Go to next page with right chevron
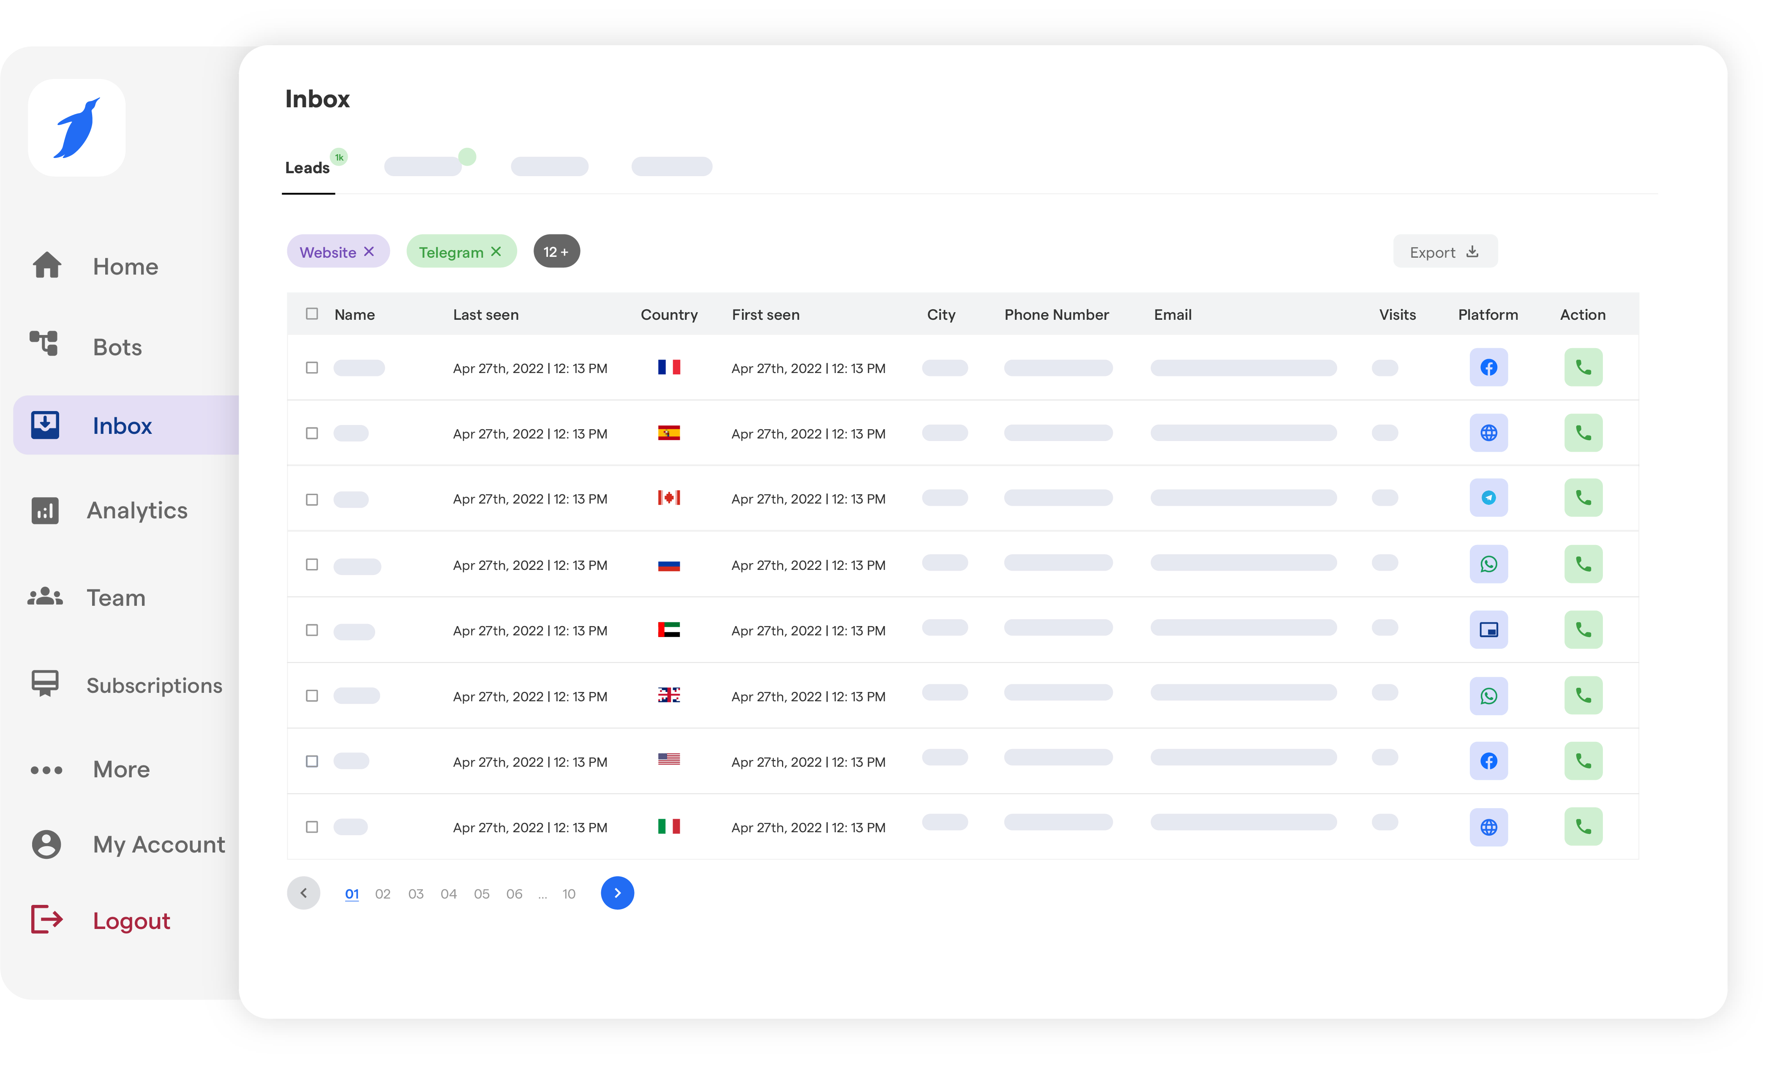This screenshot has height=1065, width=1774. click(617, 893)
